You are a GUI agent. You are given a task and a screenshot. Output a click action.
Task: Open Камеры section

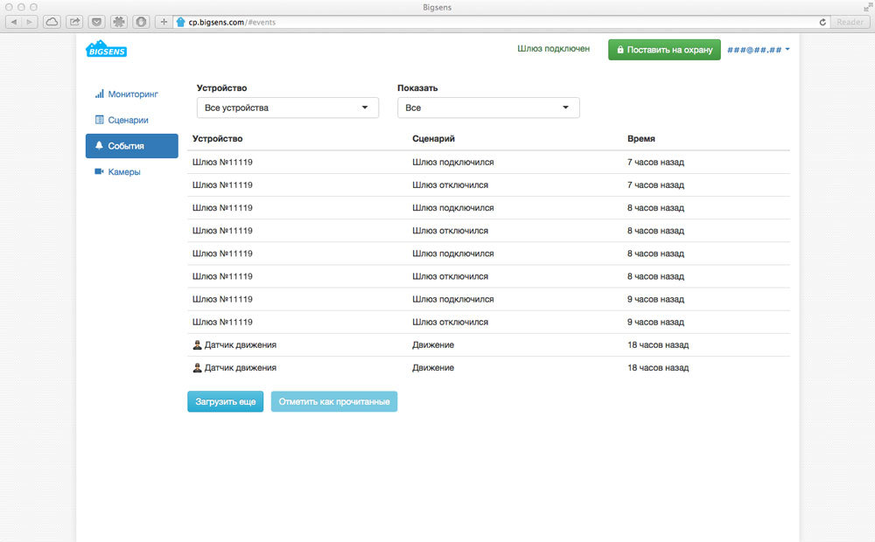coord(132,171)
